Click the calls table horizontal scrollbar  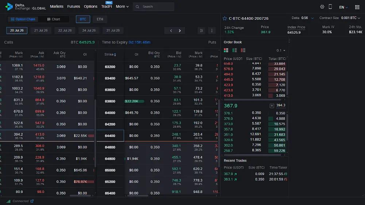tap(80, 196)
